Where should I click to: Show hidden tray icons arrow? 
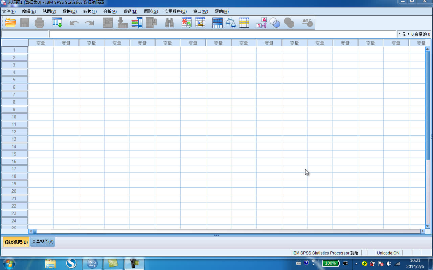click(x=356, y=263)
